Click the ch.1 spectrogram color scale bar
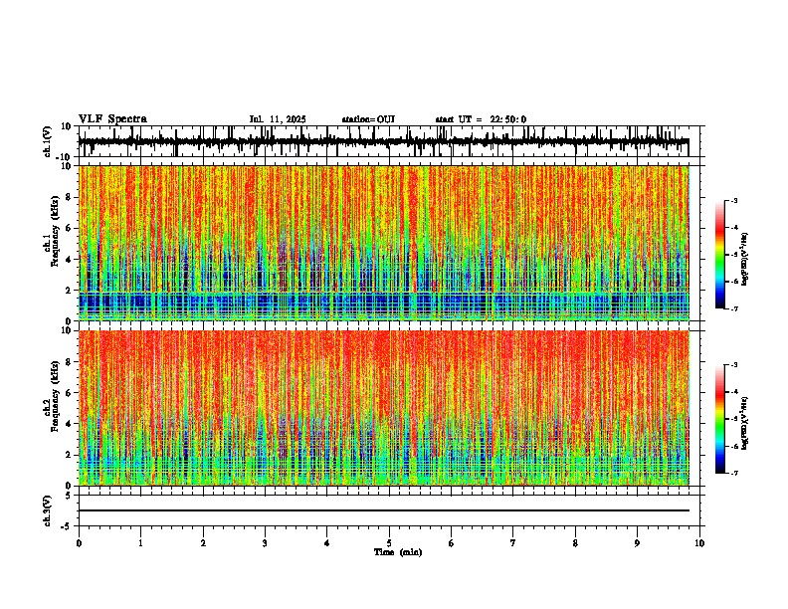The height and width of the screenshot is (609, 788). pyautogui.click(x=720, y=255)
